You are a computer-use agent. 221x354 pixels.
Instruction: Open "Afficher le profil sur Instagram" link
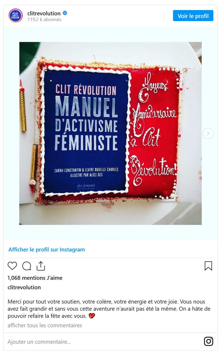(x=47, y=250)
